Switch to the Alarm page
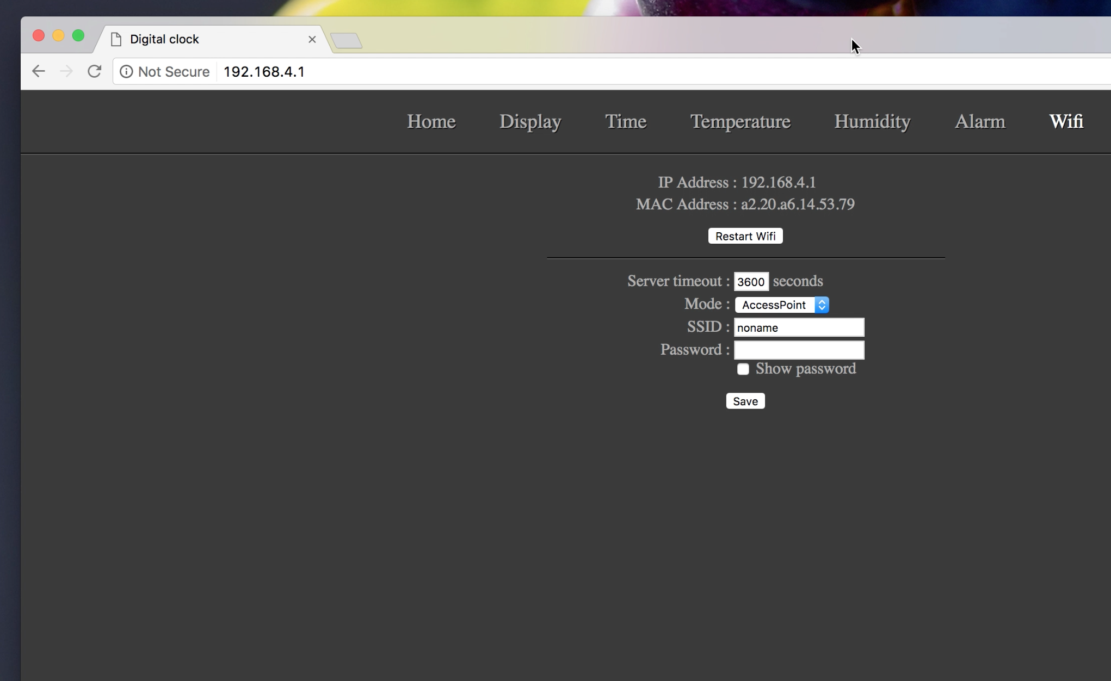This screenshot has height=681, width=1111. click(979, 121)
